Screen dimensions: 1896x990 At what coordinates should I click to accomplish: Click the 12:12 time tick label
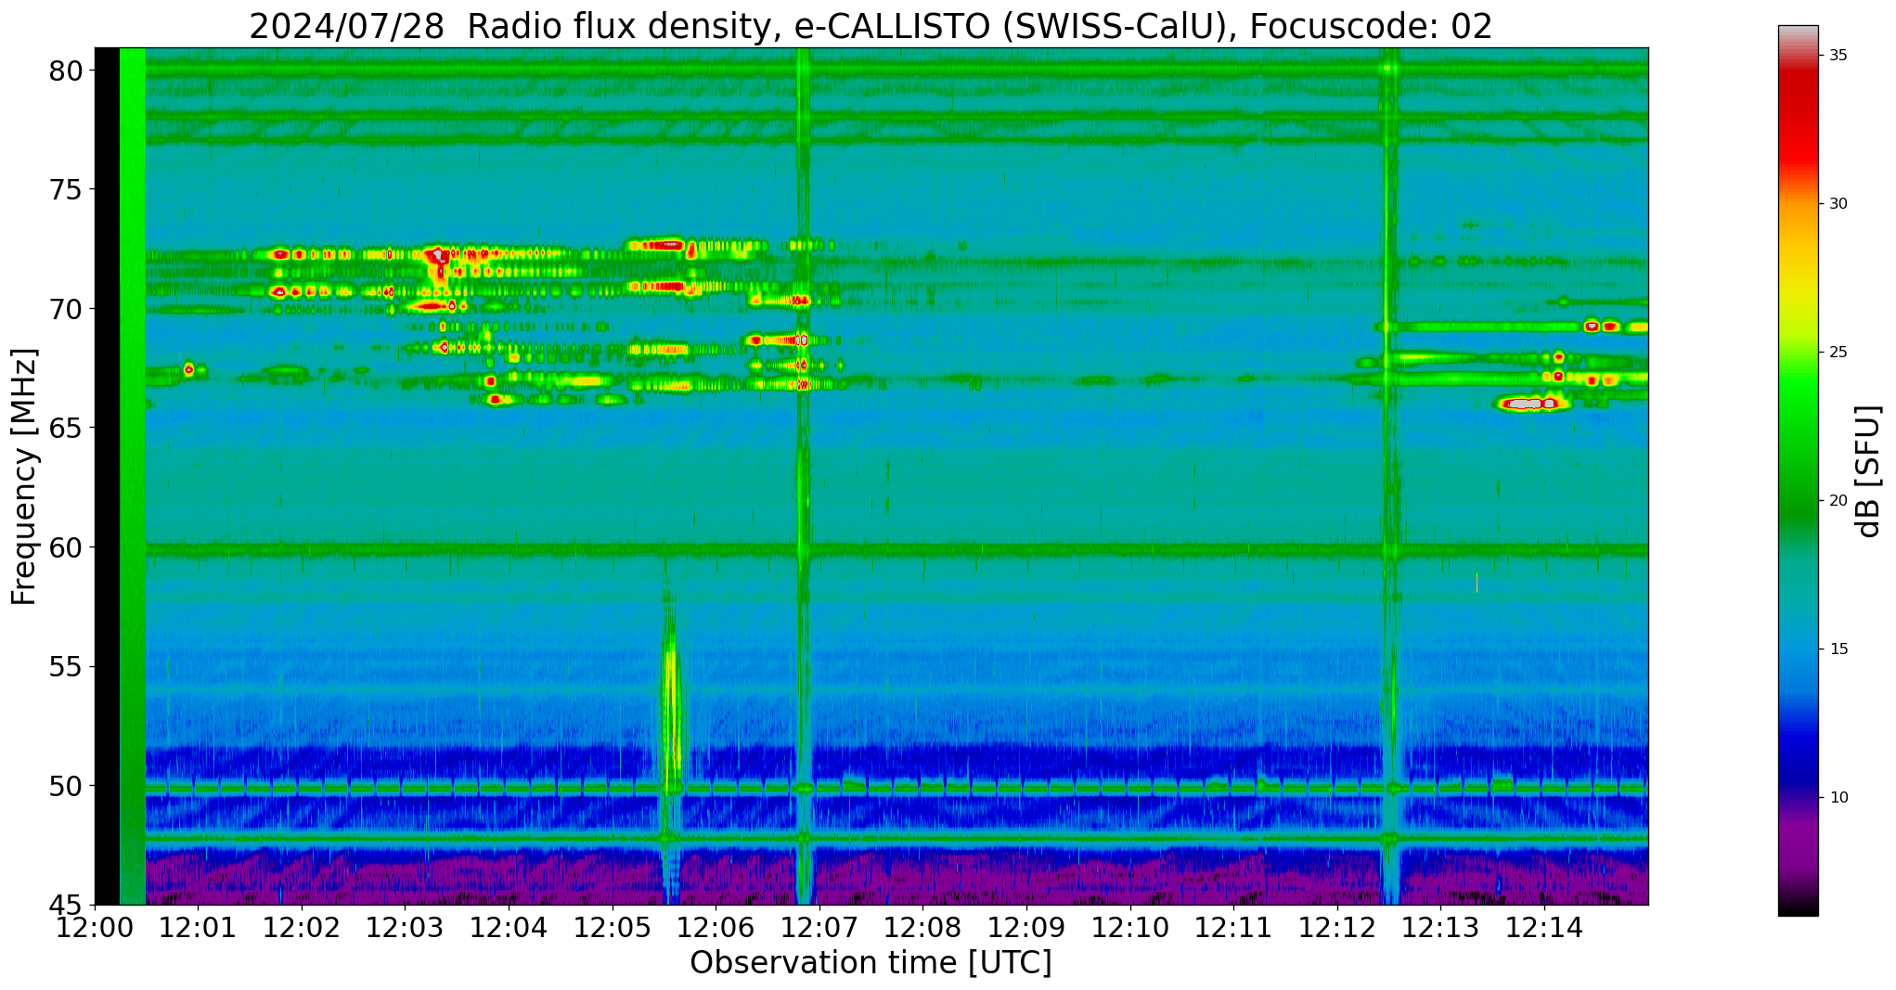1337,929
